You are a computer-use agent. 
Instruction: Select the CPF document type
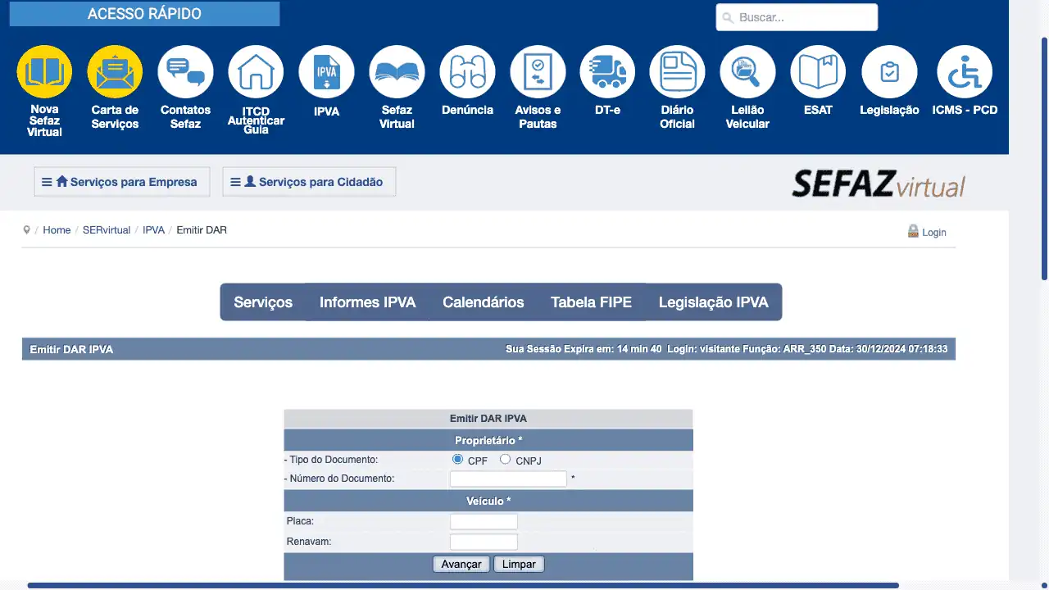click(458, 460)
